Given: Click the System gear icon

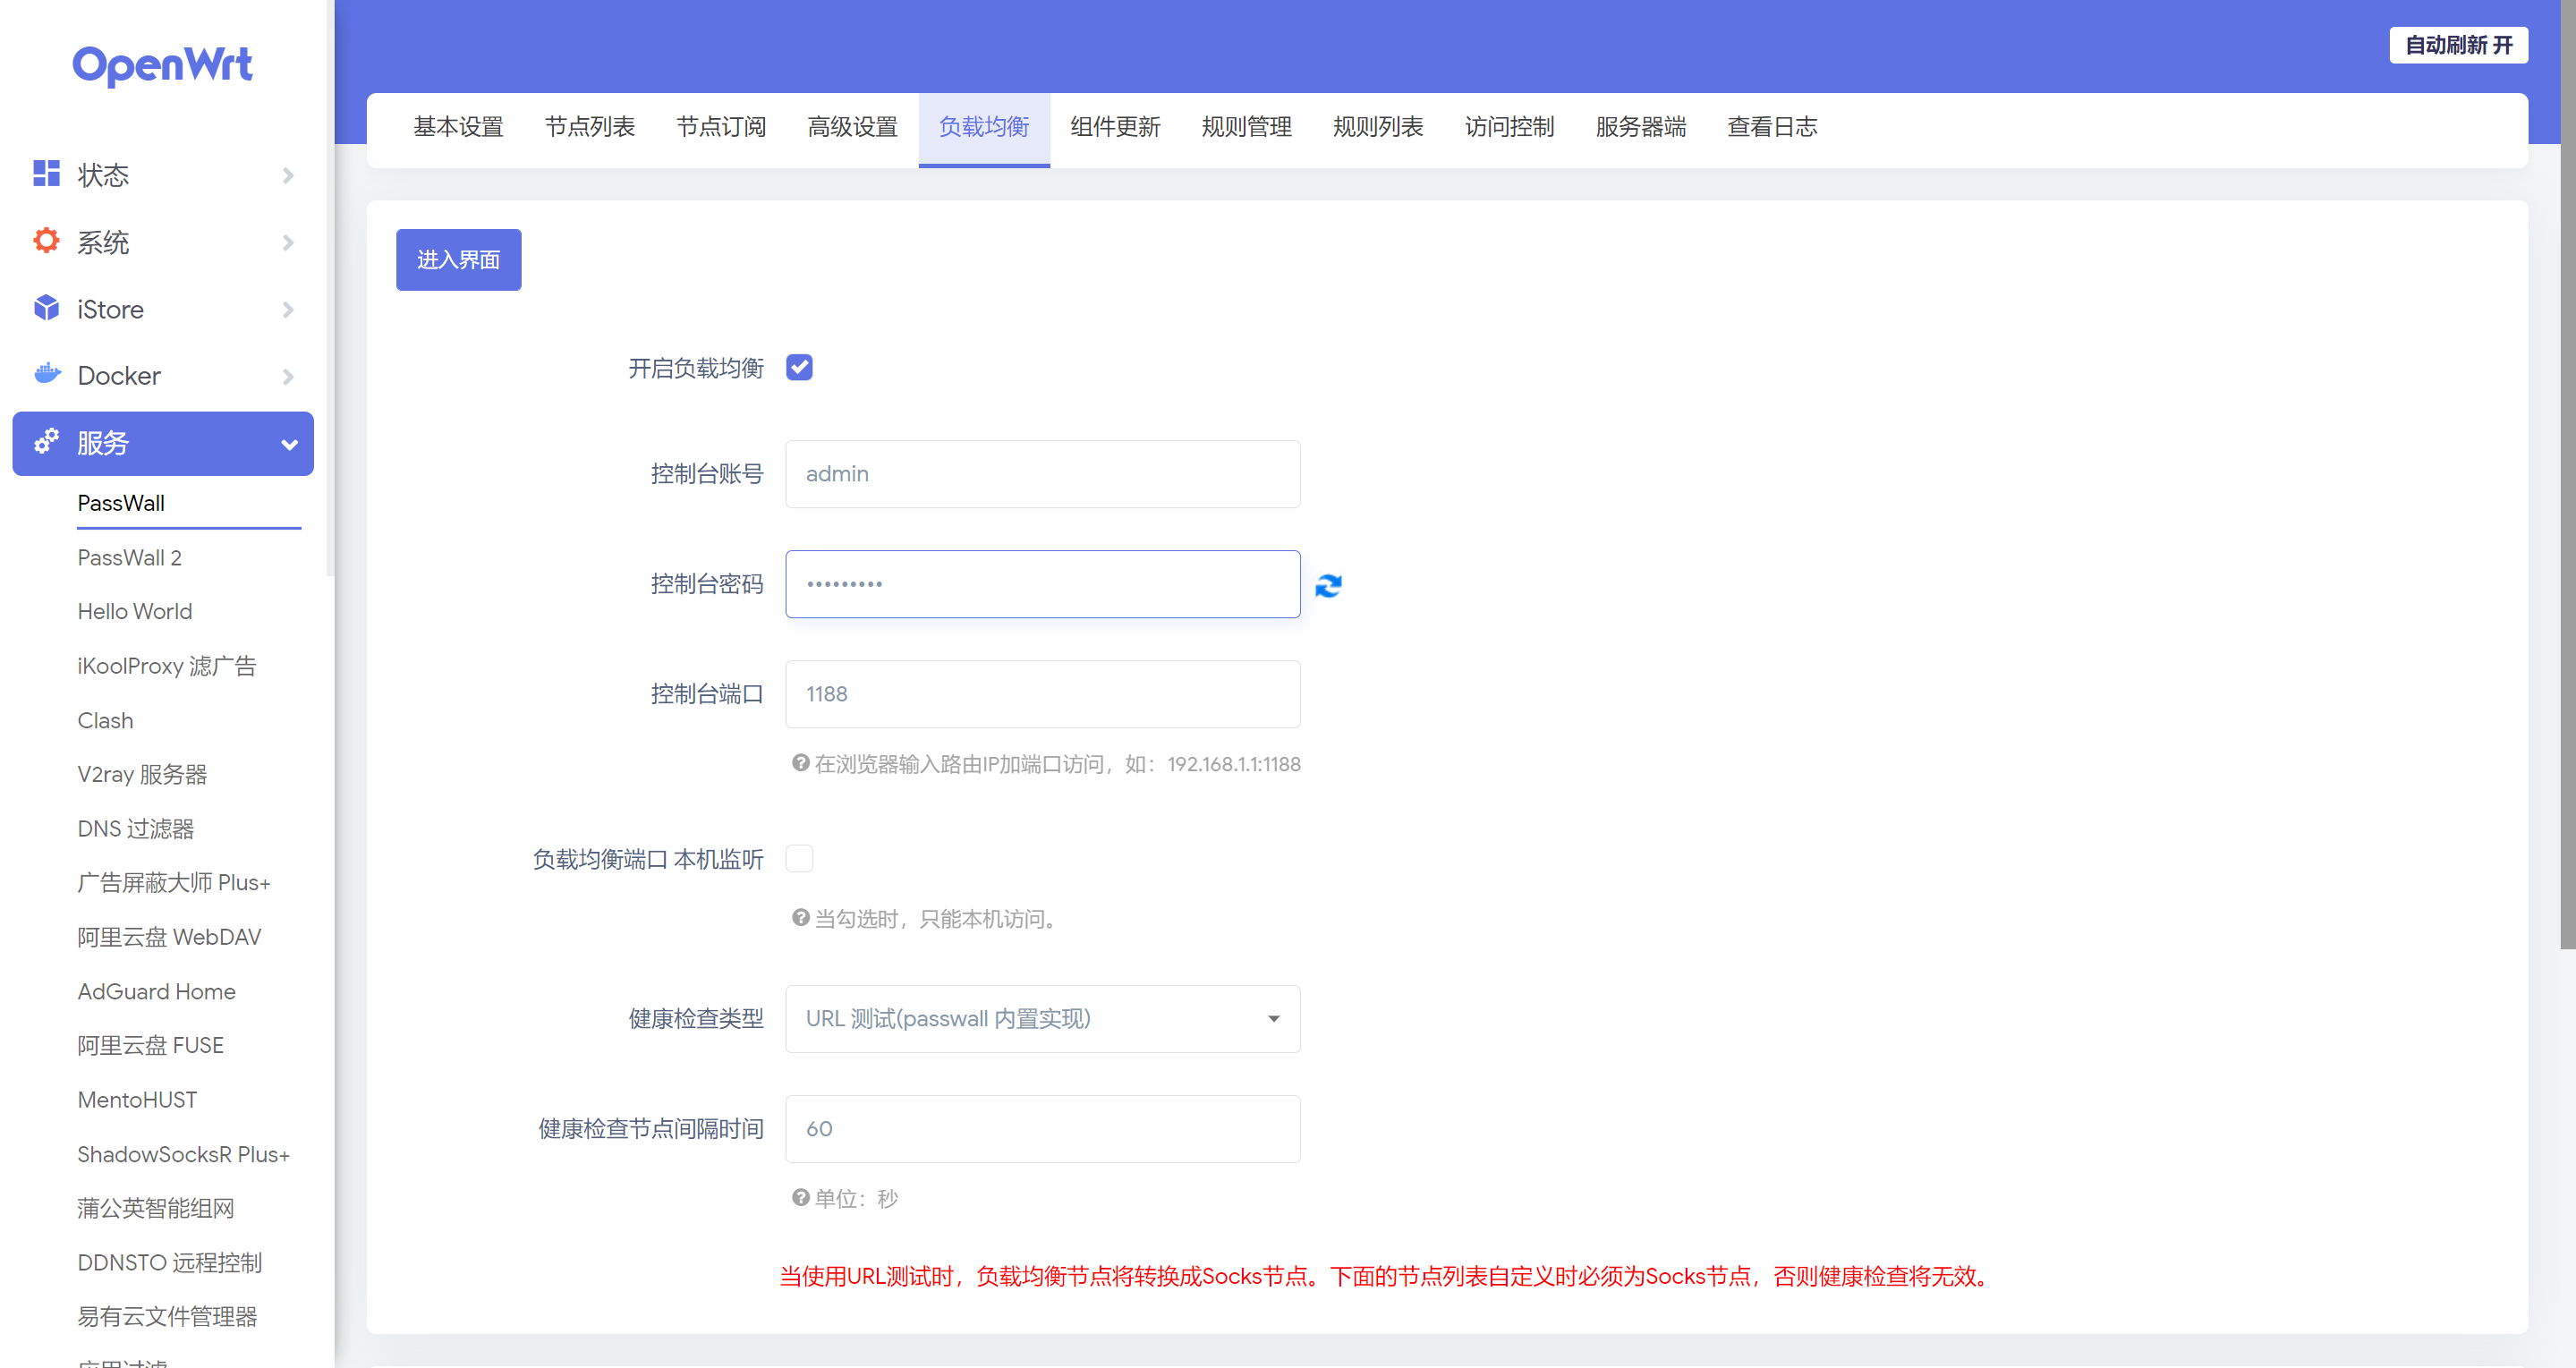Looking at the screenshot, I should tap(46, 241).
